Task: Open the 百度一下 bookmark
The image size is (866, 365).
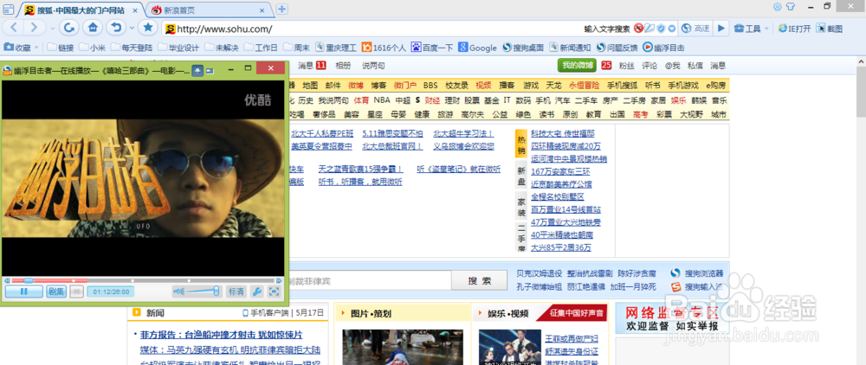Action: tap(432, 48)
